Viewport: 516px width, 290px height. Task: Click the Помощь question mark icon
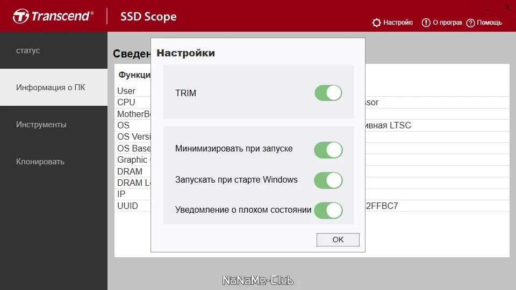coord(471,23)
